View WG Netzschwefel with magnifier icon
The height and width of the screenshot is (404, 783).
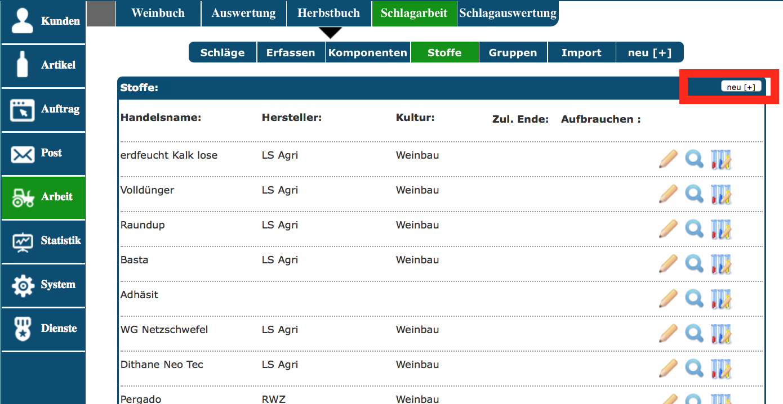(694, 334)
